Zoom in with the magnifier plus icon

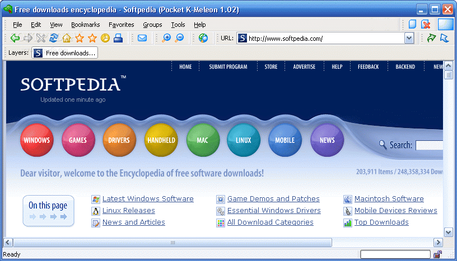pyautogui.click(x=166, y=38)
